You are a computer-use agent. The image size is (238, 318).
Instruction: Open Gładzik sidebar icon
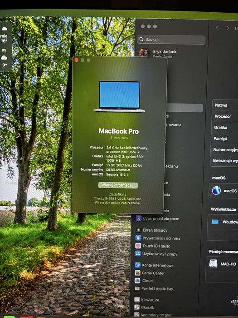[137, 307]
